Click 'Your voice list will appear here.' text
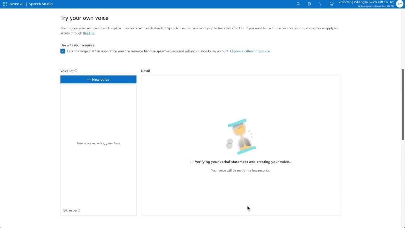Viewport: 405px width, 228px height. point(98,143)
